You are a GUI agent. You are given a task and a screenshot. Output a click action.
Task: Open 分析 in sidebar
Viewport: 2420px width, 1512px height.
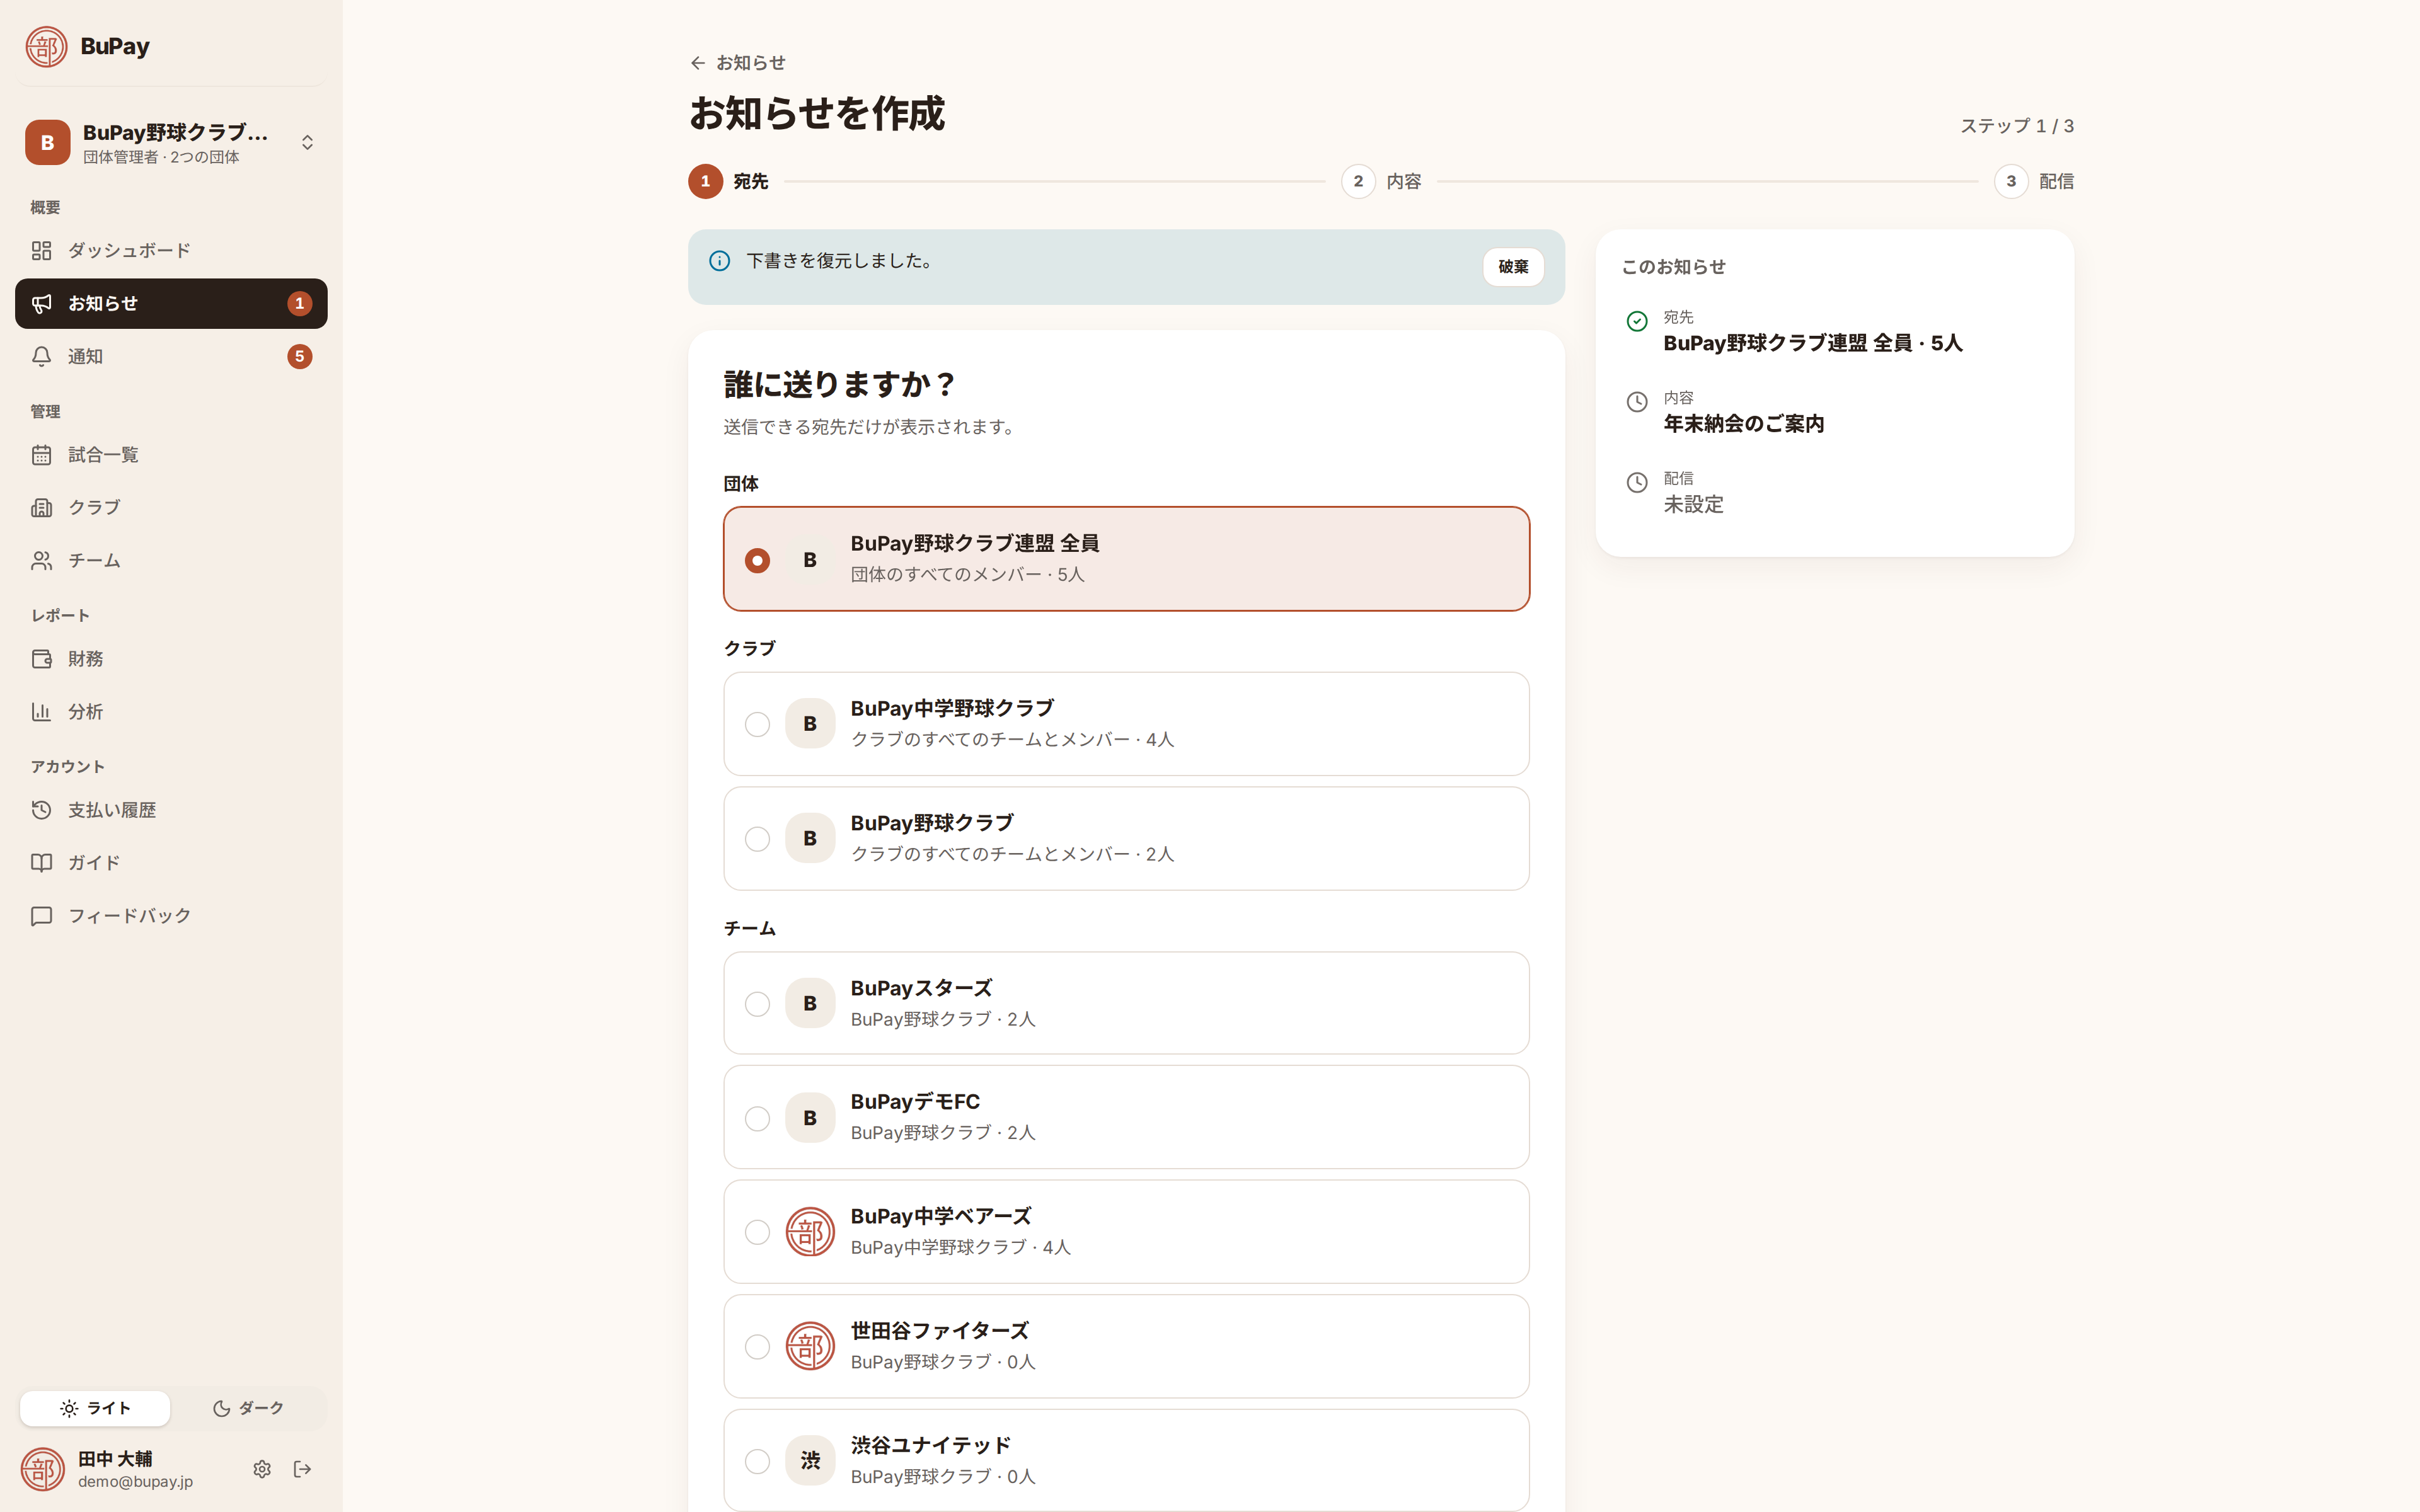tap(171, 712)
